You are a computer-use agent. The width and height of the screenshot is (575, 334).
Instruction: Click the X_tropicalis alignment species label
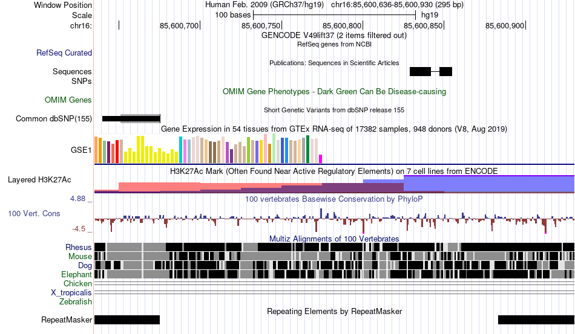coord(71,293)
